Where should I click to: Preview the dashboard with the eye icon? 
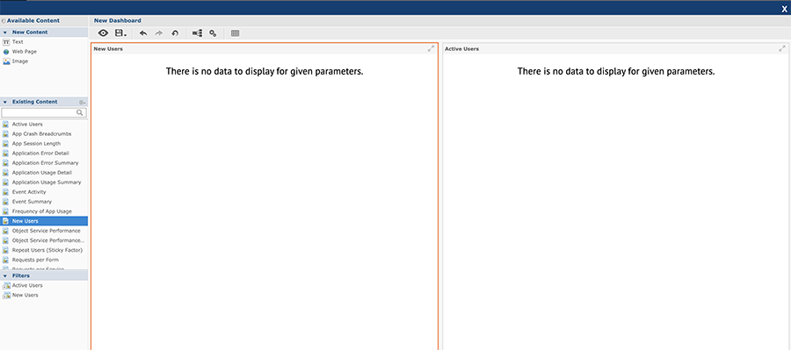[x=104, y=33]
